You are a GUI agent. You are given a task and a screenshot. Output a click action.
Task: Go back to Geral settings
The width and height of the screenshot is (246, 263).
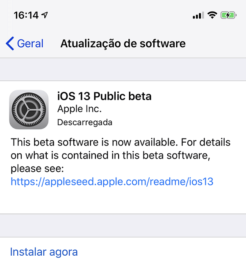pyautogui.click(x=25, y=44)
